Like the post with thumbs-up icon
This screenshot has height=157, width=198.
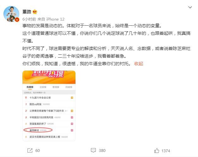pyautogui.click(x=157, y=151)
